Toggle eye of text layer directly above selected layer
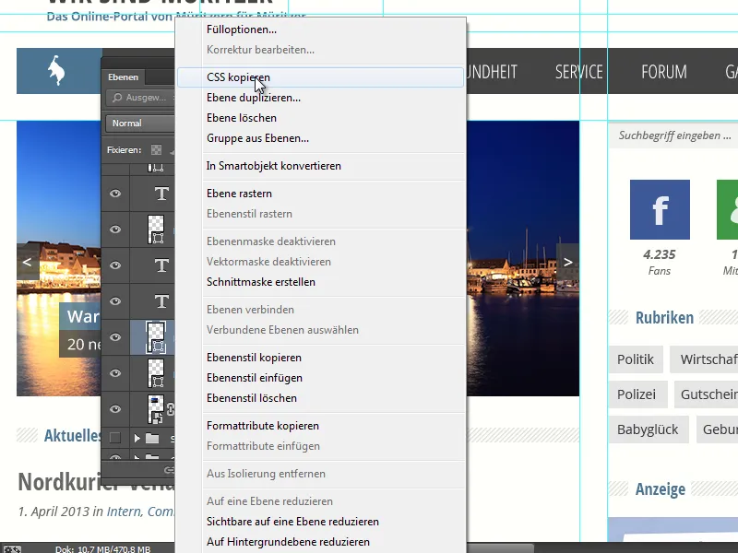Viewport: 738px width, 553px height. pyautogui.click(x=115, y=301)
